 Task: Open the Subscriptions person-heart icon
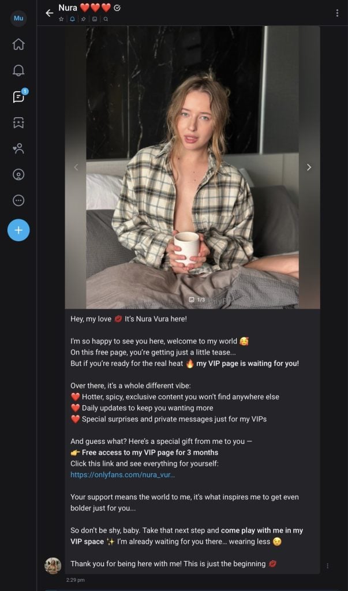[18, 148]
